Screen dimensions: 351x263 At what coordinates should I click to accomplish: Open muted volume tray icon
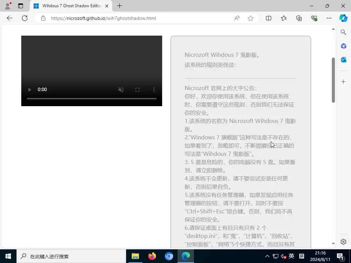click(x=283, y=256)
